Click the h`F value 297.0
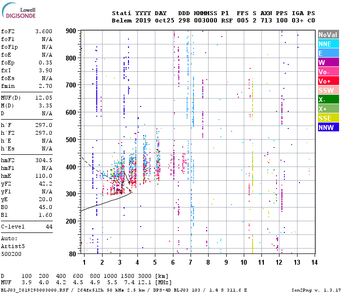342x293 pixels. pyautogui.click(x=44, y=126)
